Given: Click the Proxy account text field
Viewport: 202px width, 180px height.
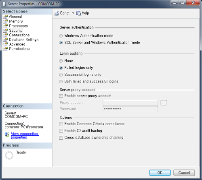Looking at the screenshot, I should [x=130, y=103].
